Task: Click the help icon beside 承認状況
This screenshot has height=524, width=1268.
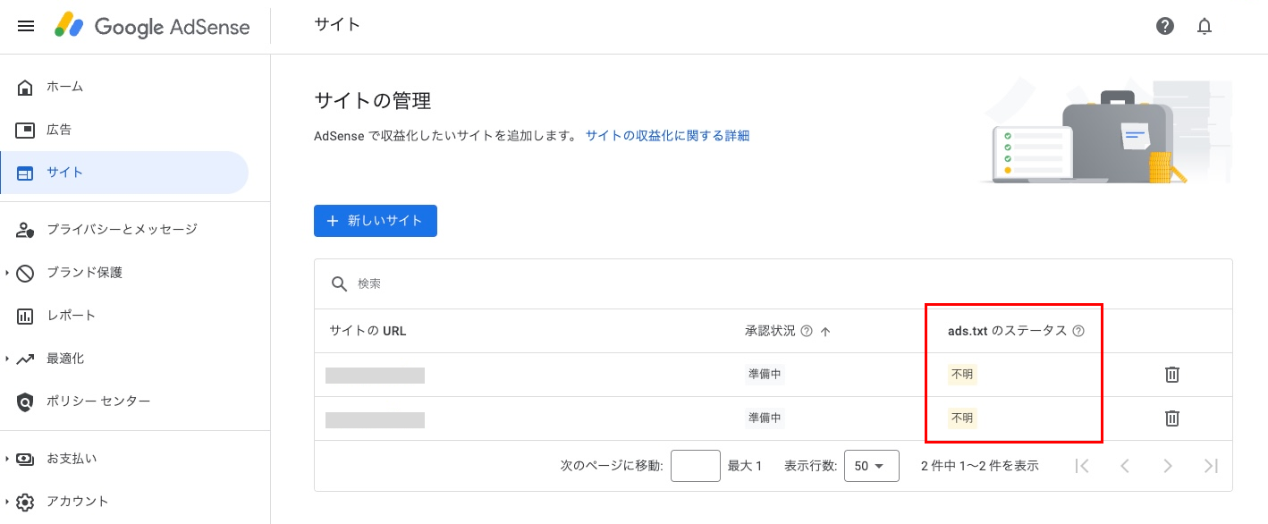Action: (807, 331)
